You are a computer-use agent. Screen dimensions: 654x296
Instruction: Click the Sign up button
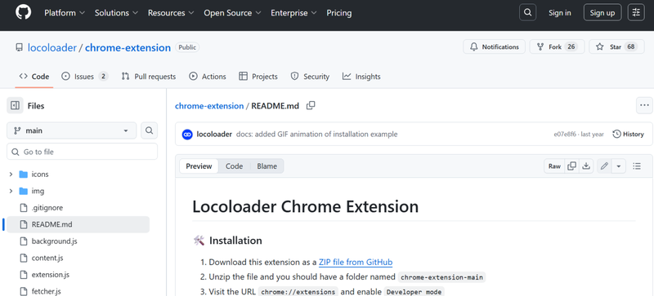(602, 12)
